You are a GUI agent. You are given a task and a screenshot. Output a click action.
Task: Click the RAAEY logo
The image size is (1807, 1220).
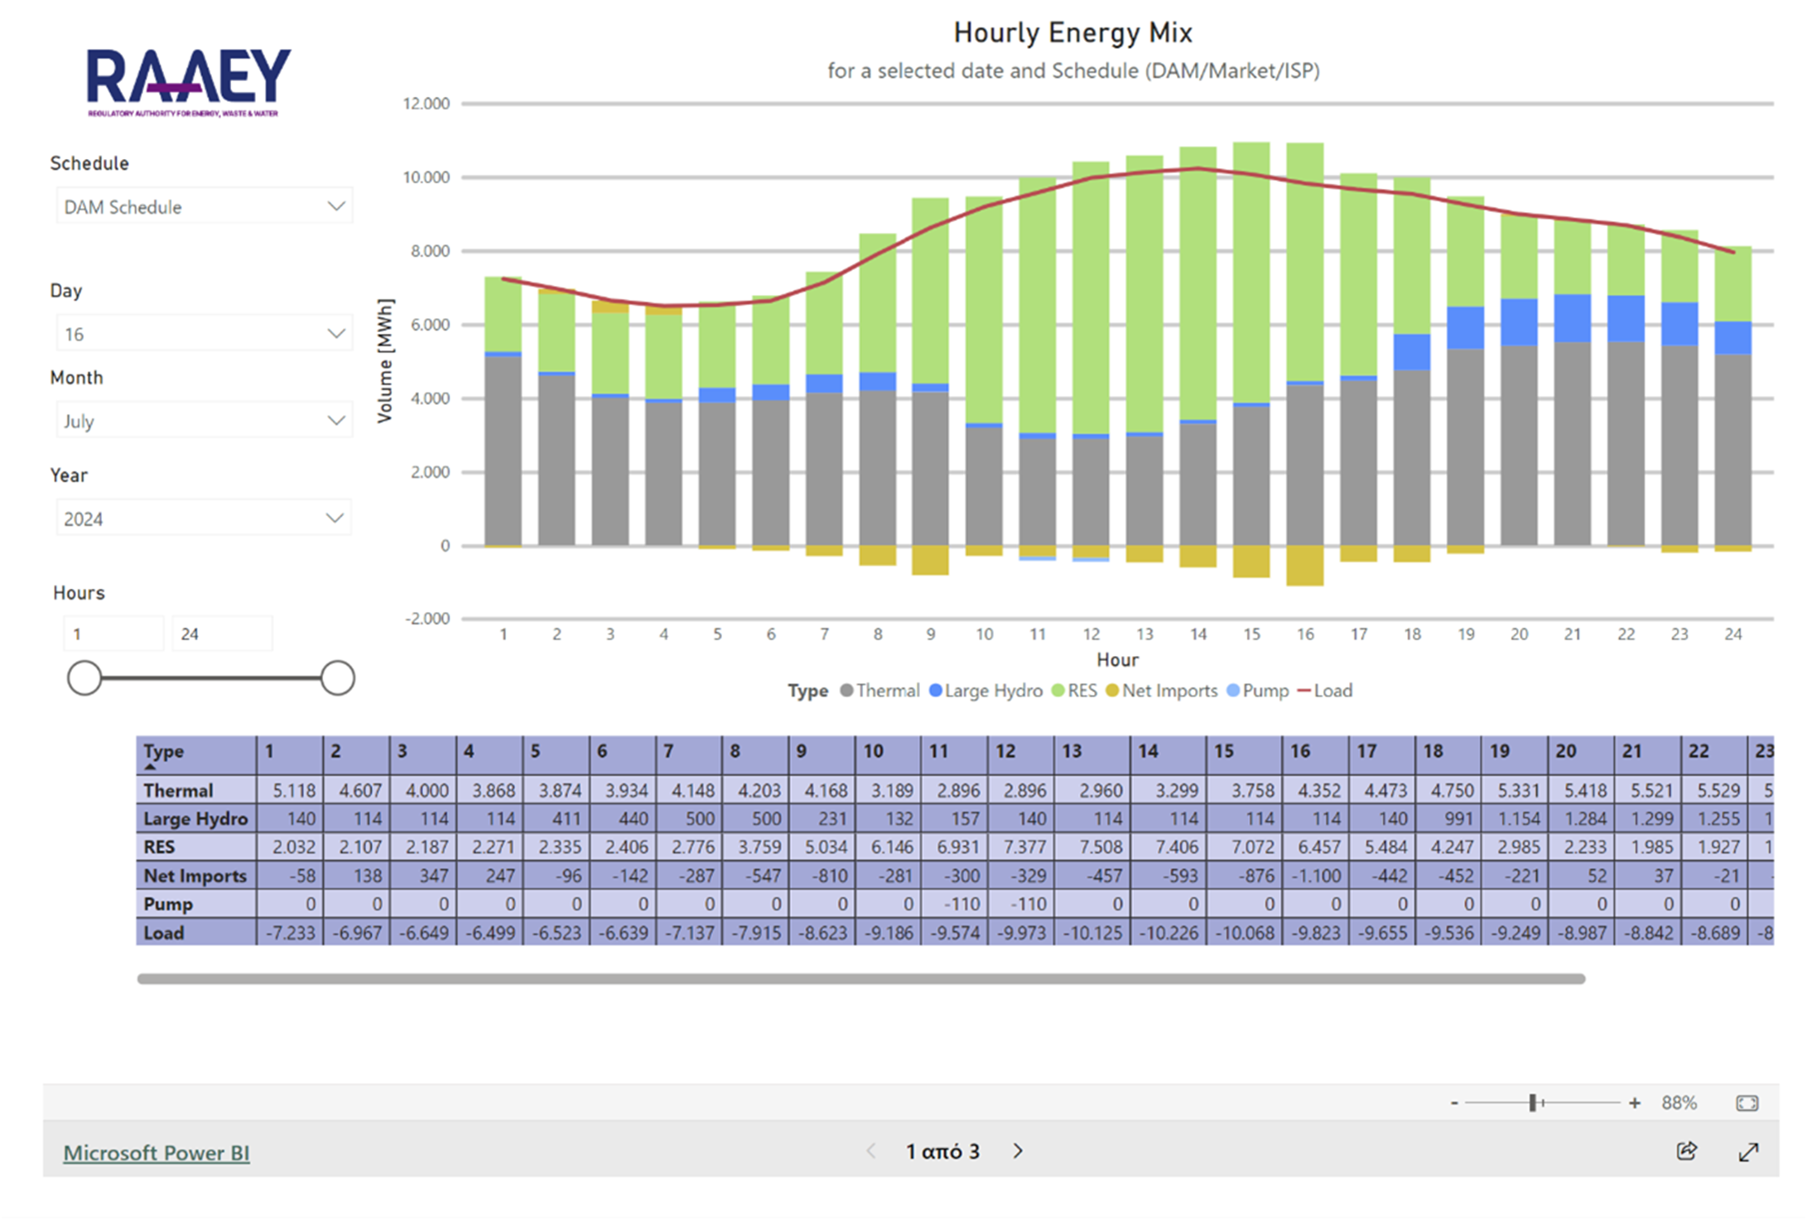point(188,81)
